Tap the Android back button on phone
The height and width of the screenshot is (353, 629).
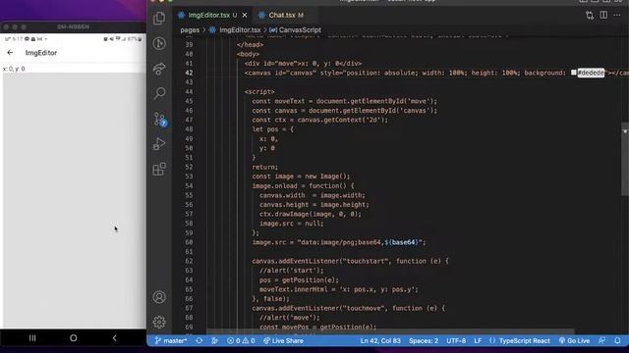pyautogui.click(x=114, y=338)
